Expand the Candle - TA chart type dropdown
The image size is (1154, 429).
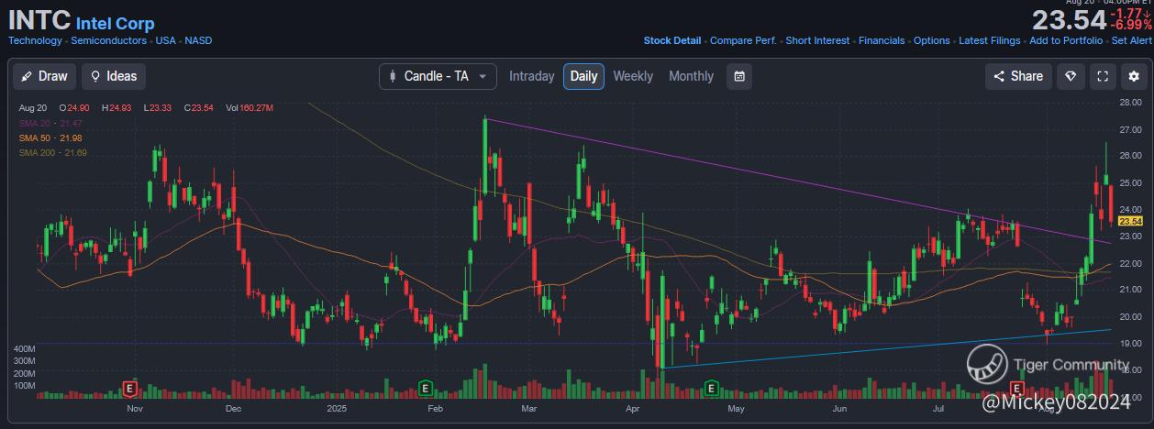pos(438,76)
